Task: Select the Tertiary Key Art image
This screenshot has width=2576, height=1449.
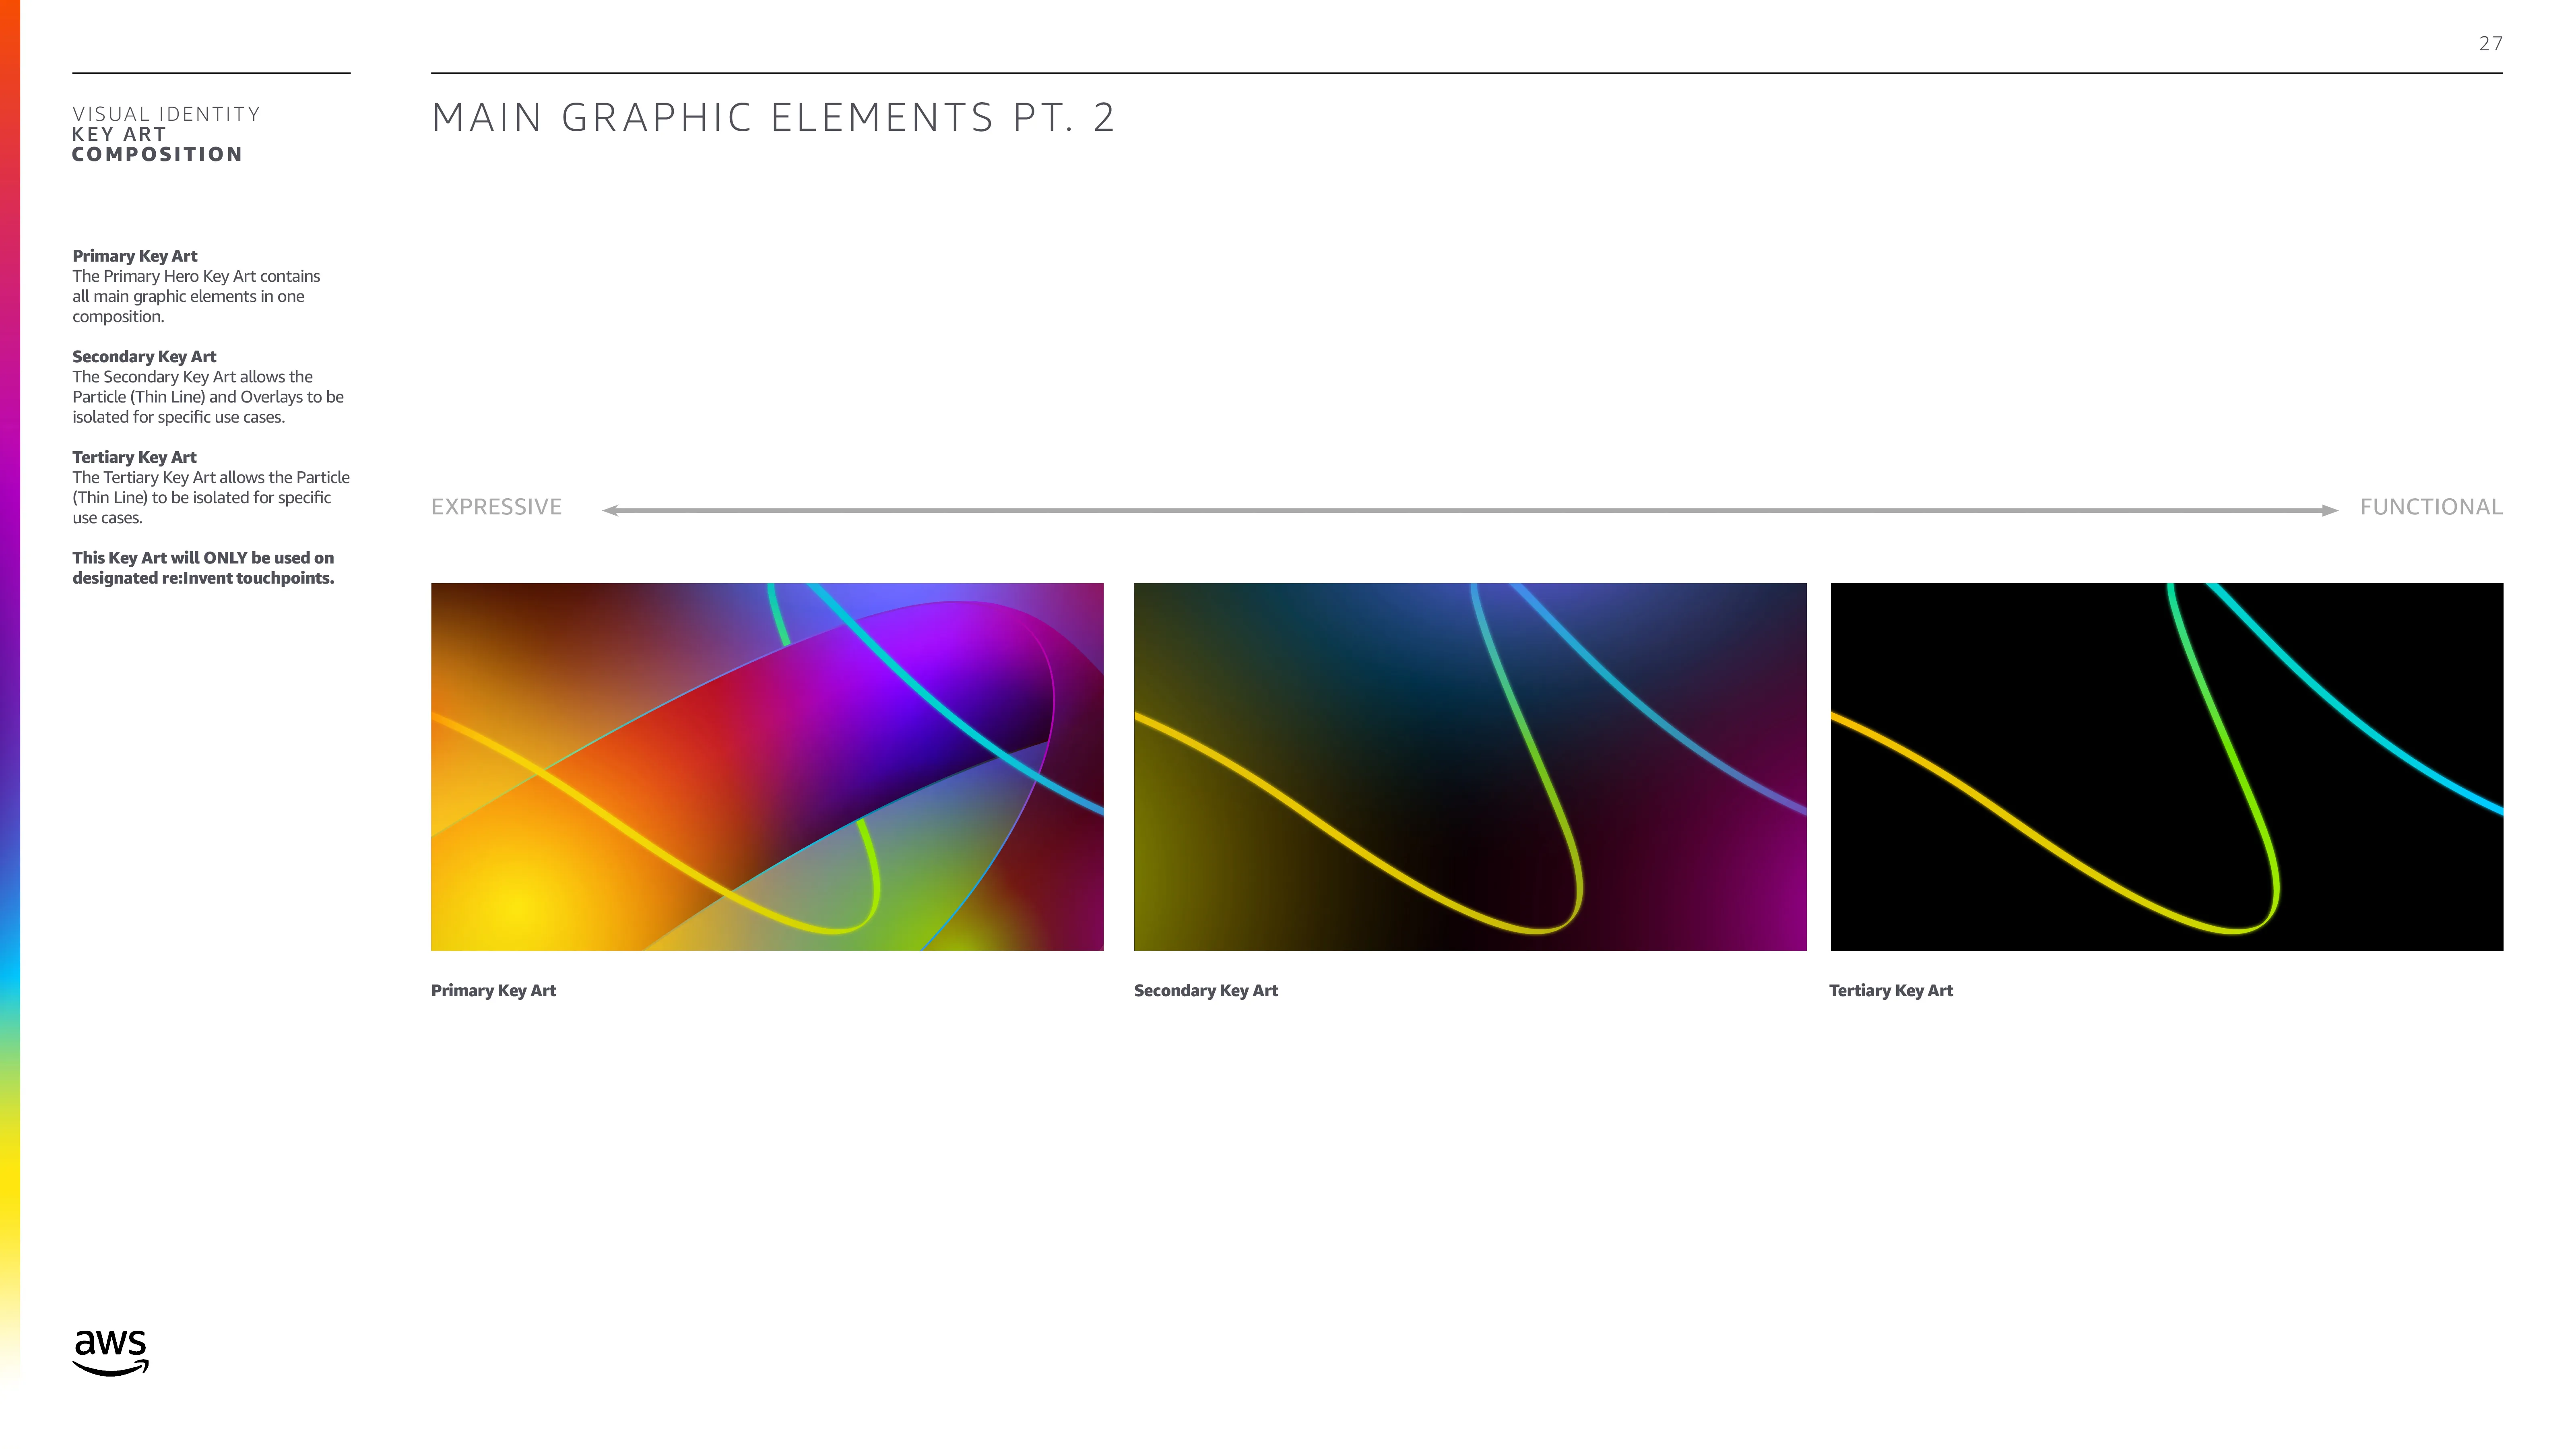Action: click(2167, 767)
